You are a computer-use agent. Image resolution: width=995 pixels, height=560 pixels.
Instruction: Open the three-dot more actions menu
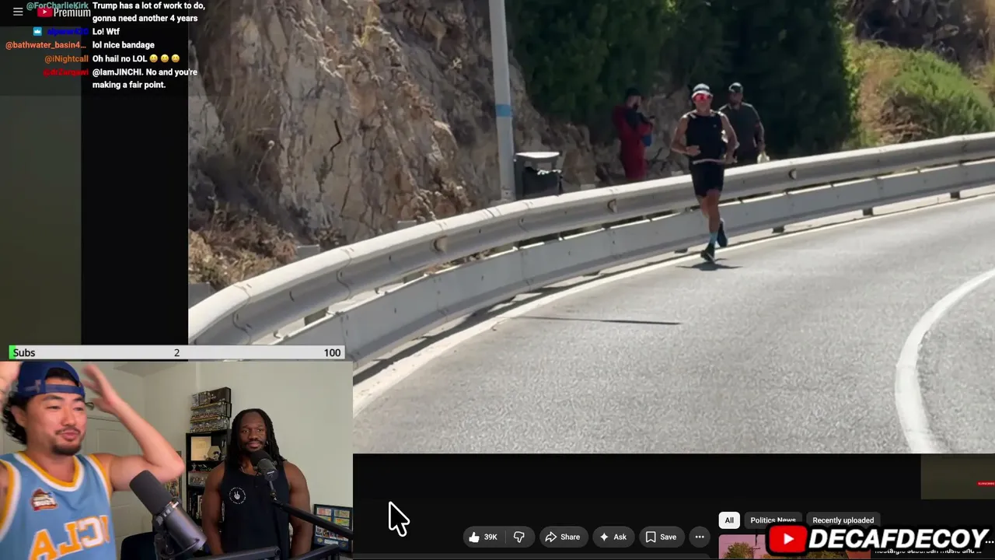click(700, 537)
